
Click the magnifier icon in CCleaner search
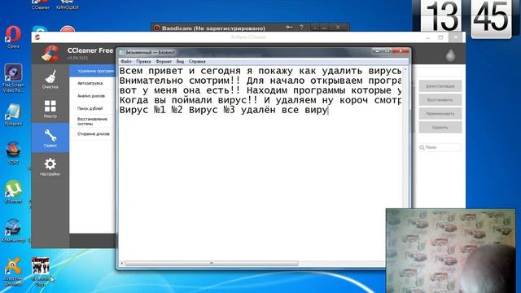click(x=422, y=147)
